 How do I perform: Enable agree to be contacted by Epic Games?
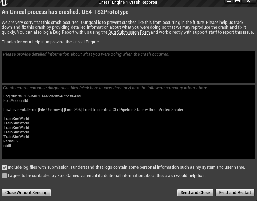(x=5, y=176)
